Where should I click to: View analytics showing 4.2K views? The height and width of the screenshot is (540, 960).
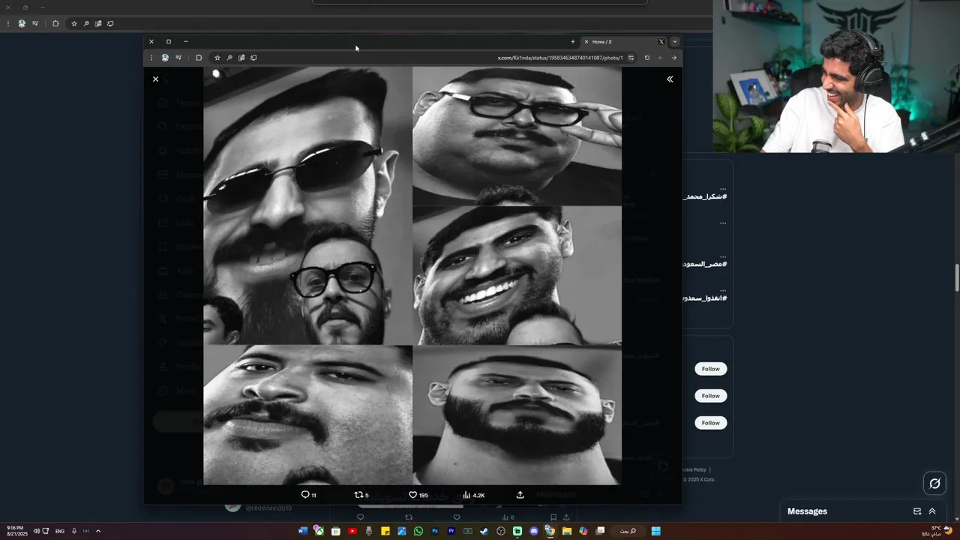point(473,495)
